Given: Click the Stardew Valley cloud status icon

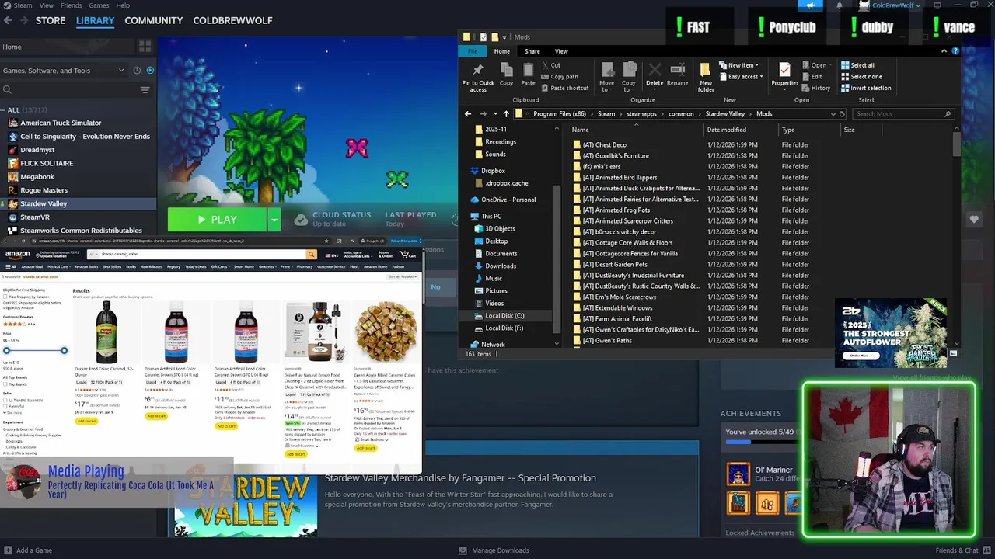Looking at the screenshot, I should (301, 220).
